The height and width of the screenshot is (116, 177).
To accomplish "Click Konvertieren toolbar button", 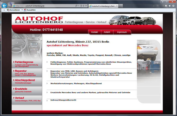I will (13, 10).
